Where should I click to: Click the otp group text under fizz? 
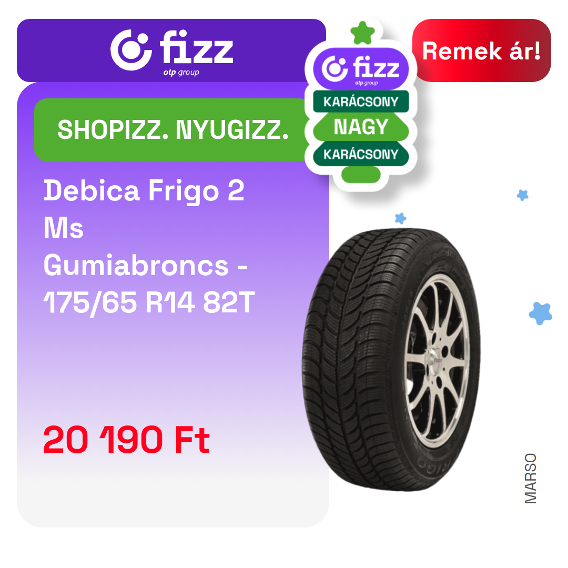click(181, 73)
